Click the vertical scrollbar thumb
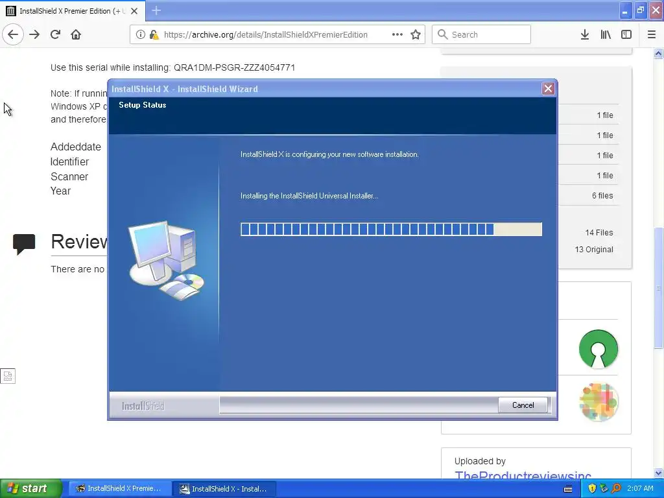The width and height of the screenshot is (664, 498). point(658,288)
